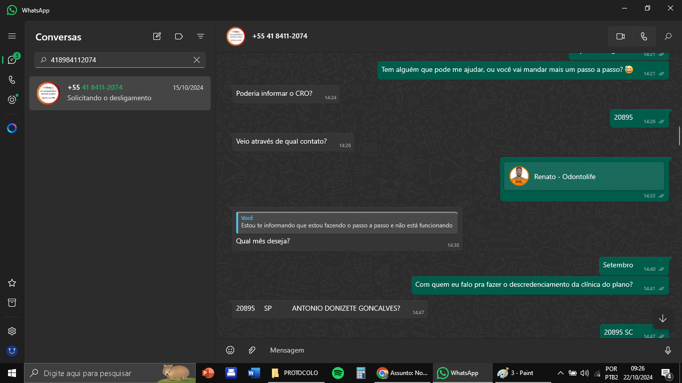
Task: Attach a file with the paperclip icon
Action: pos(252,350)
